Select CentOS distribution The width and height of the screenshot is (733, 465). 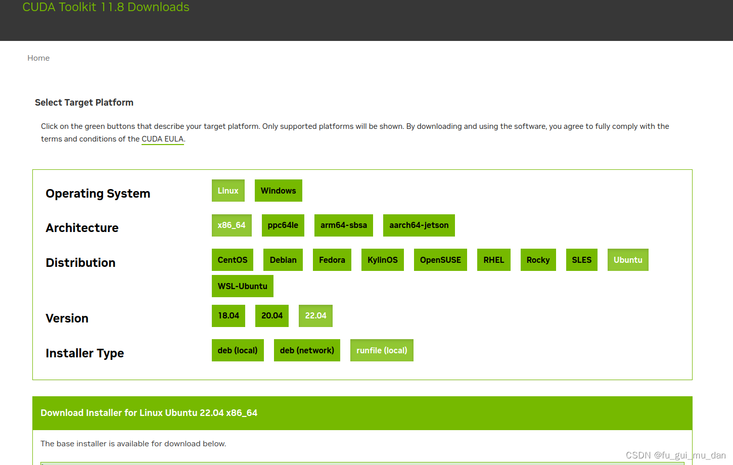[233, 260]
